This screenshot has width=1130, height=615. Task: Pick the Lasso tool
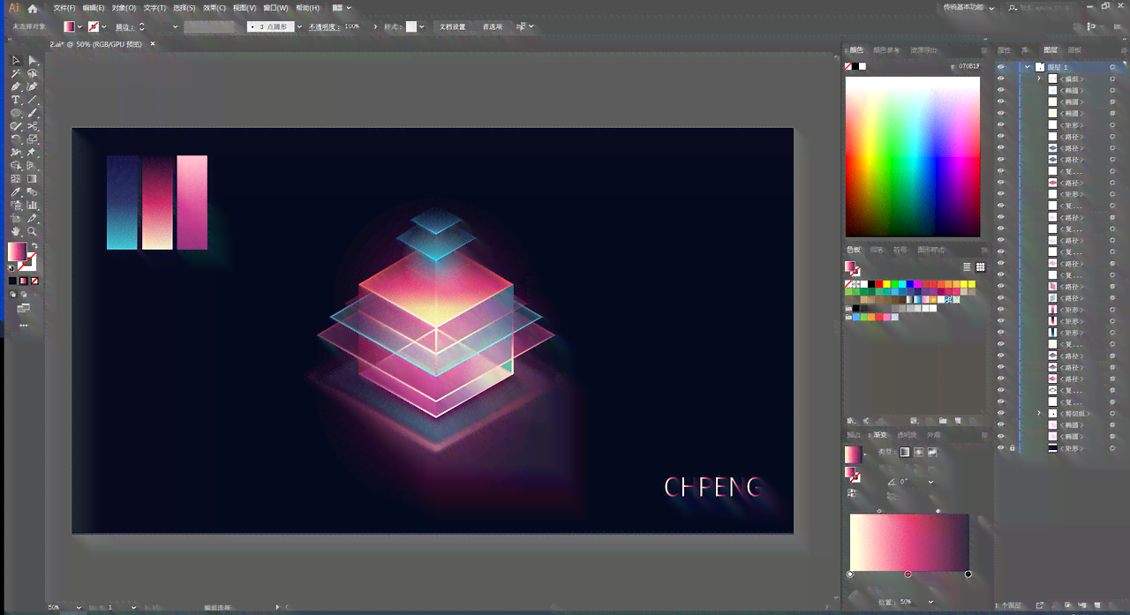point(33,74)
